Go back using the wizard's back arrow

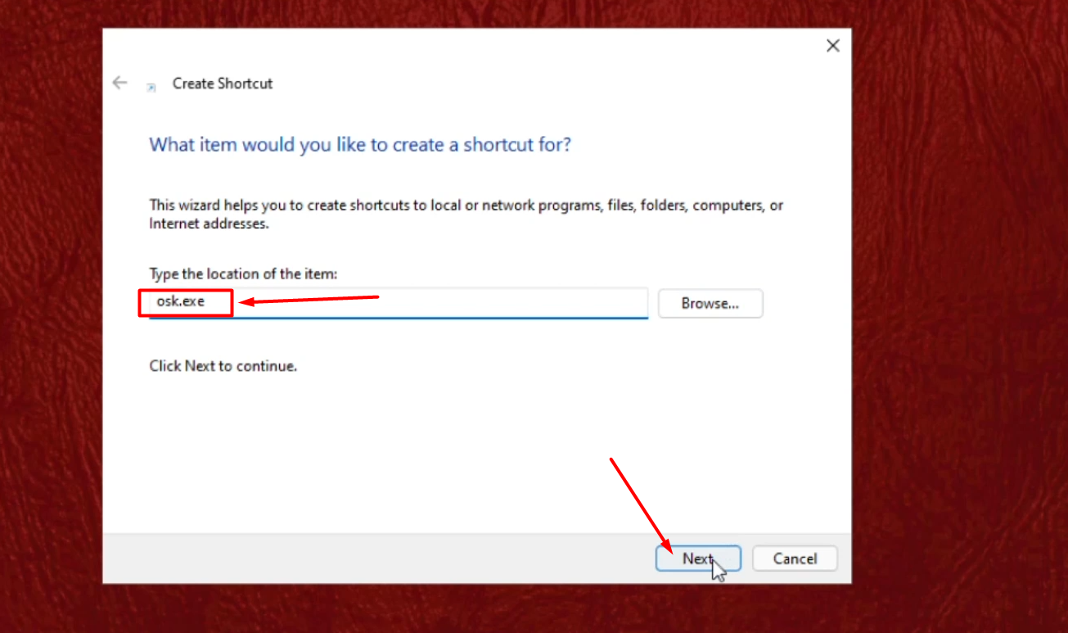(120, 83)
